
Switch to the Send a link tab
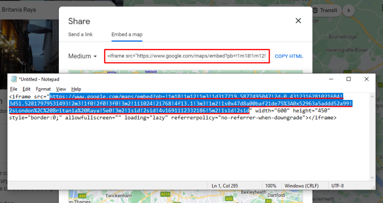[80, 34]
